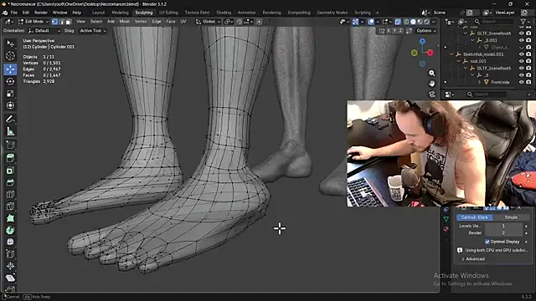Select the Smooth vertices tool
Screen dimensions: 536x301
coord(10,242)
